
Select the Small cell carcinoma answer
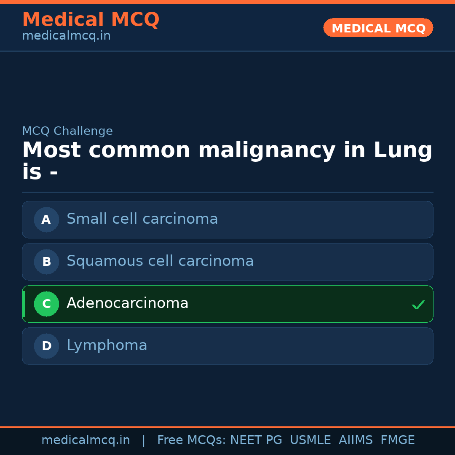[142, 219]
